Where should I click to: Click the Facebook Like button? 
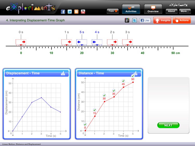point(145,20)
